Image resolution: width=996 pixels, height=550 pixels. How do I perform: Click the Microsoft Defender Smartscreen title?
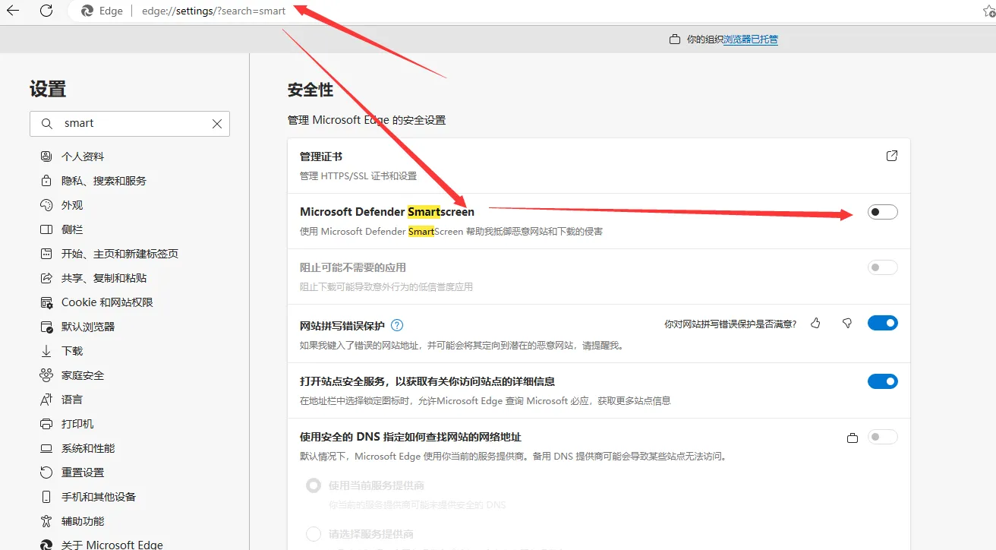pos(387,212)
